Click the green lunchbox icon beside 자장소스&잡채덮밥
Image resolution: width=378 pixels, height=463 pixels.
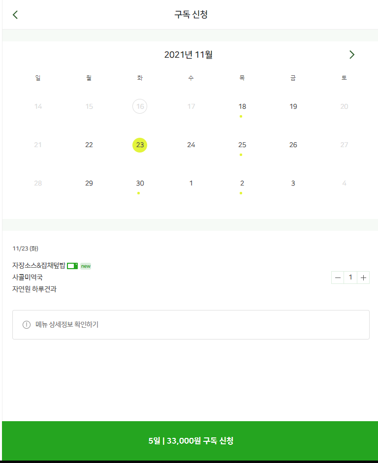[x=72, y=266]
